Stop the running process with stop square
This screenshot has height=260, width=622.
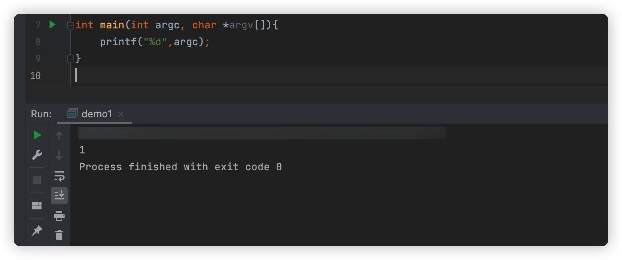[37, 180]
